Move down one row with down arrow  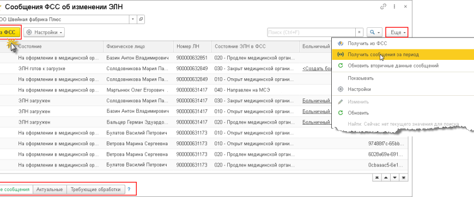coord(394,177)
